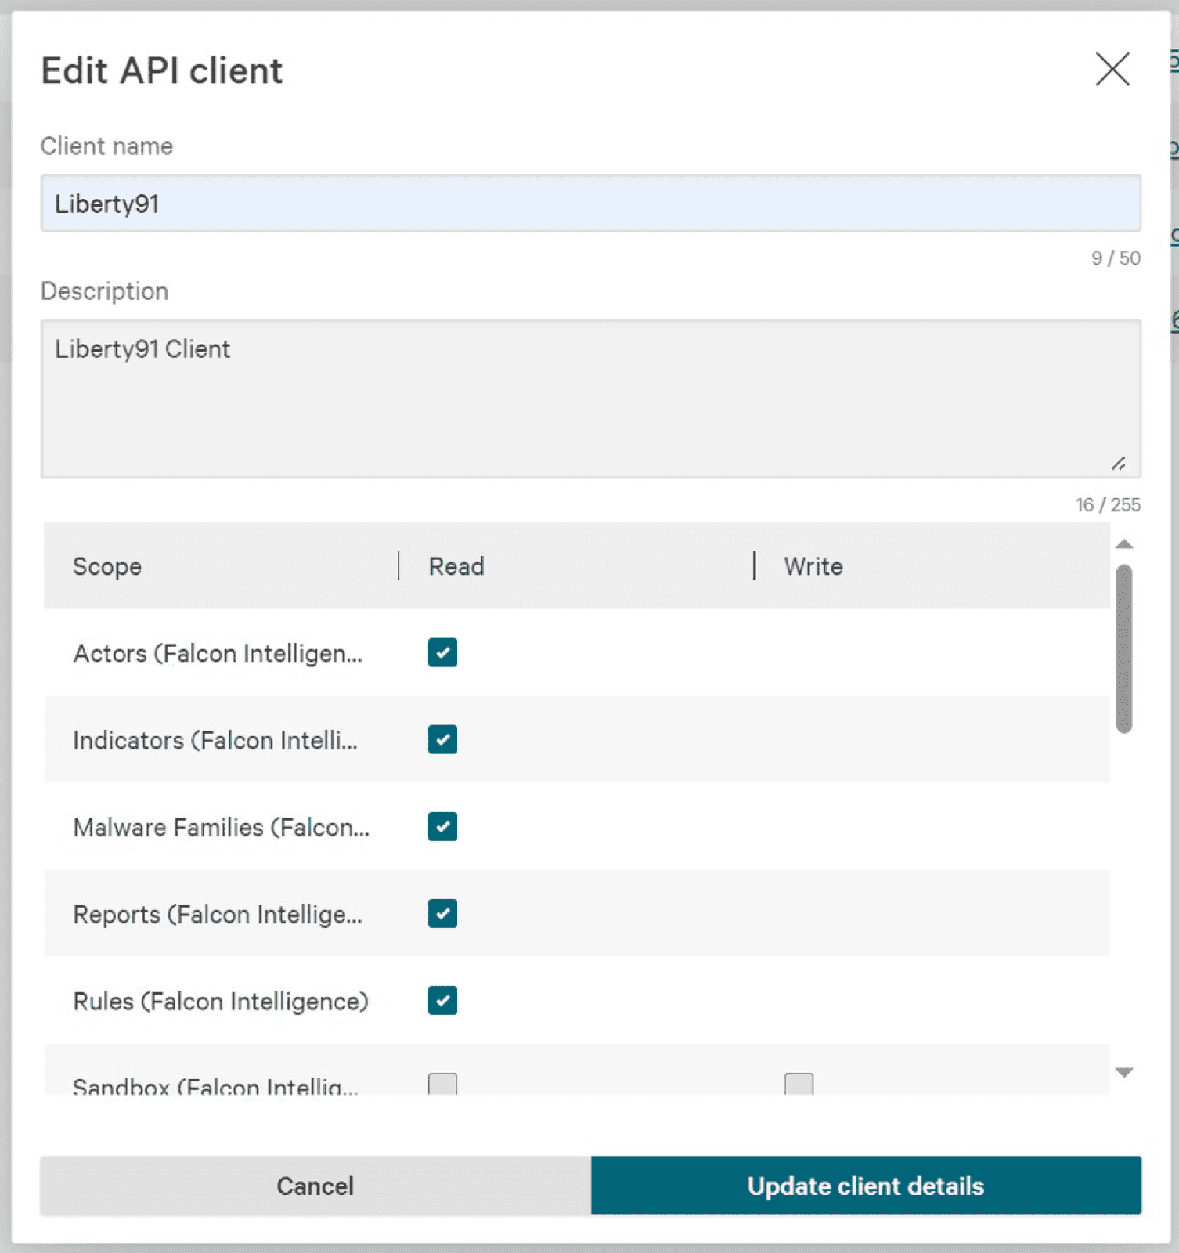Viewport: 1179px width, 1253px height.
Task: Enable Read for Sandbox scope
Action: [442, 1084]
